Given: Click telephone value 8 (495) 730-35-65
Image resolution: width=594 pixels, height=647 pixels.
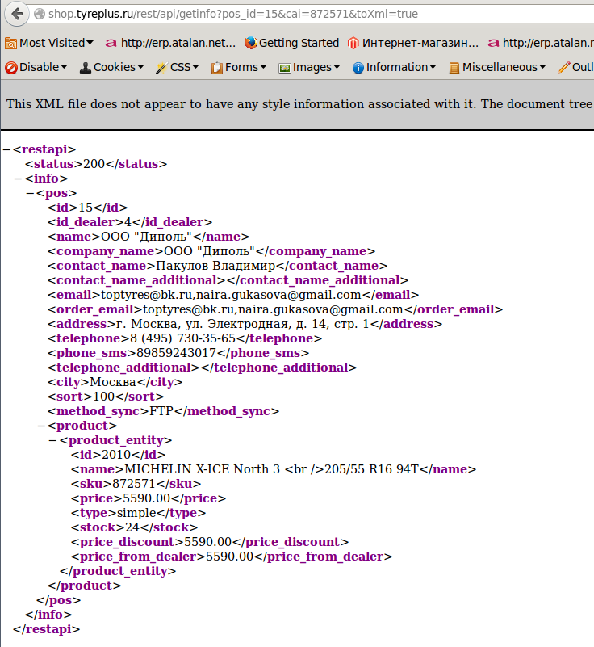Looking at the screenshot, I should pos(183,338).
